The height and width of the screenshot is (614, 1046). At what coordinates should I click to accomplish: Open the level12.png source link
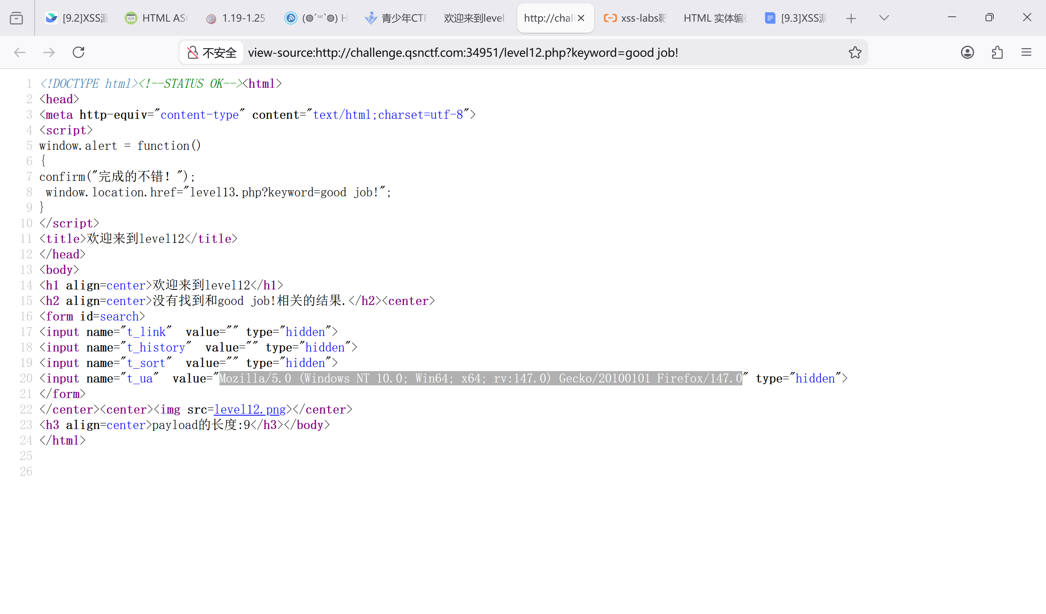click(250, 409)
